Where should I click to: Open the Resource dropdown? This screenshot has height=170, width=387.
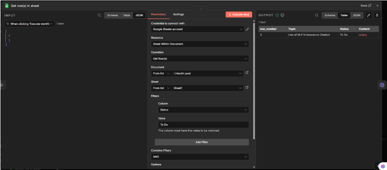tap(200, 44)
